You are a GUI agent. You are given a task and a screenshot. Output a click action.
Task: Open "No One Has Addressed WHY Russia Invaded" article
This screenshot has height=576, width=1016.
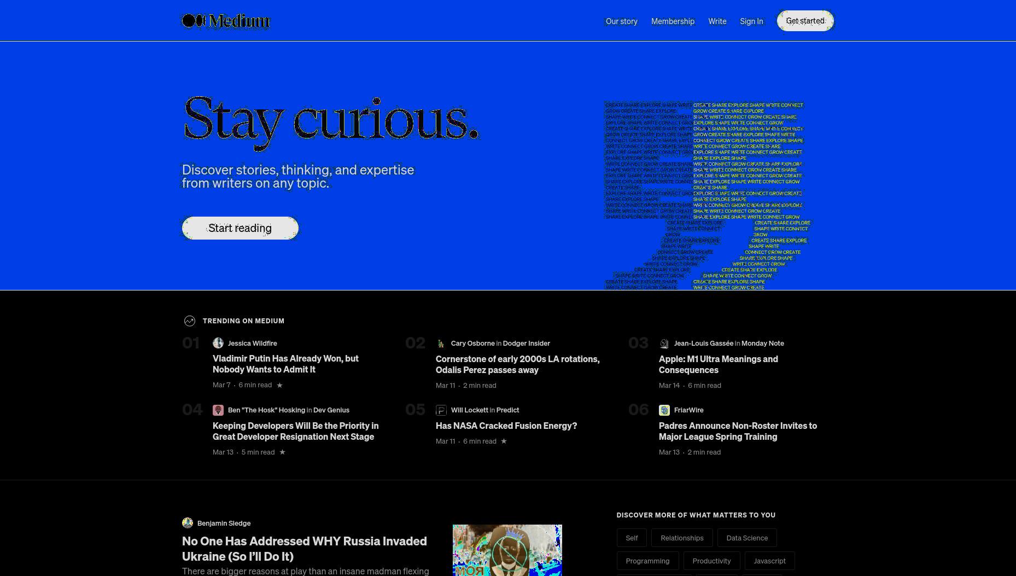305,548
